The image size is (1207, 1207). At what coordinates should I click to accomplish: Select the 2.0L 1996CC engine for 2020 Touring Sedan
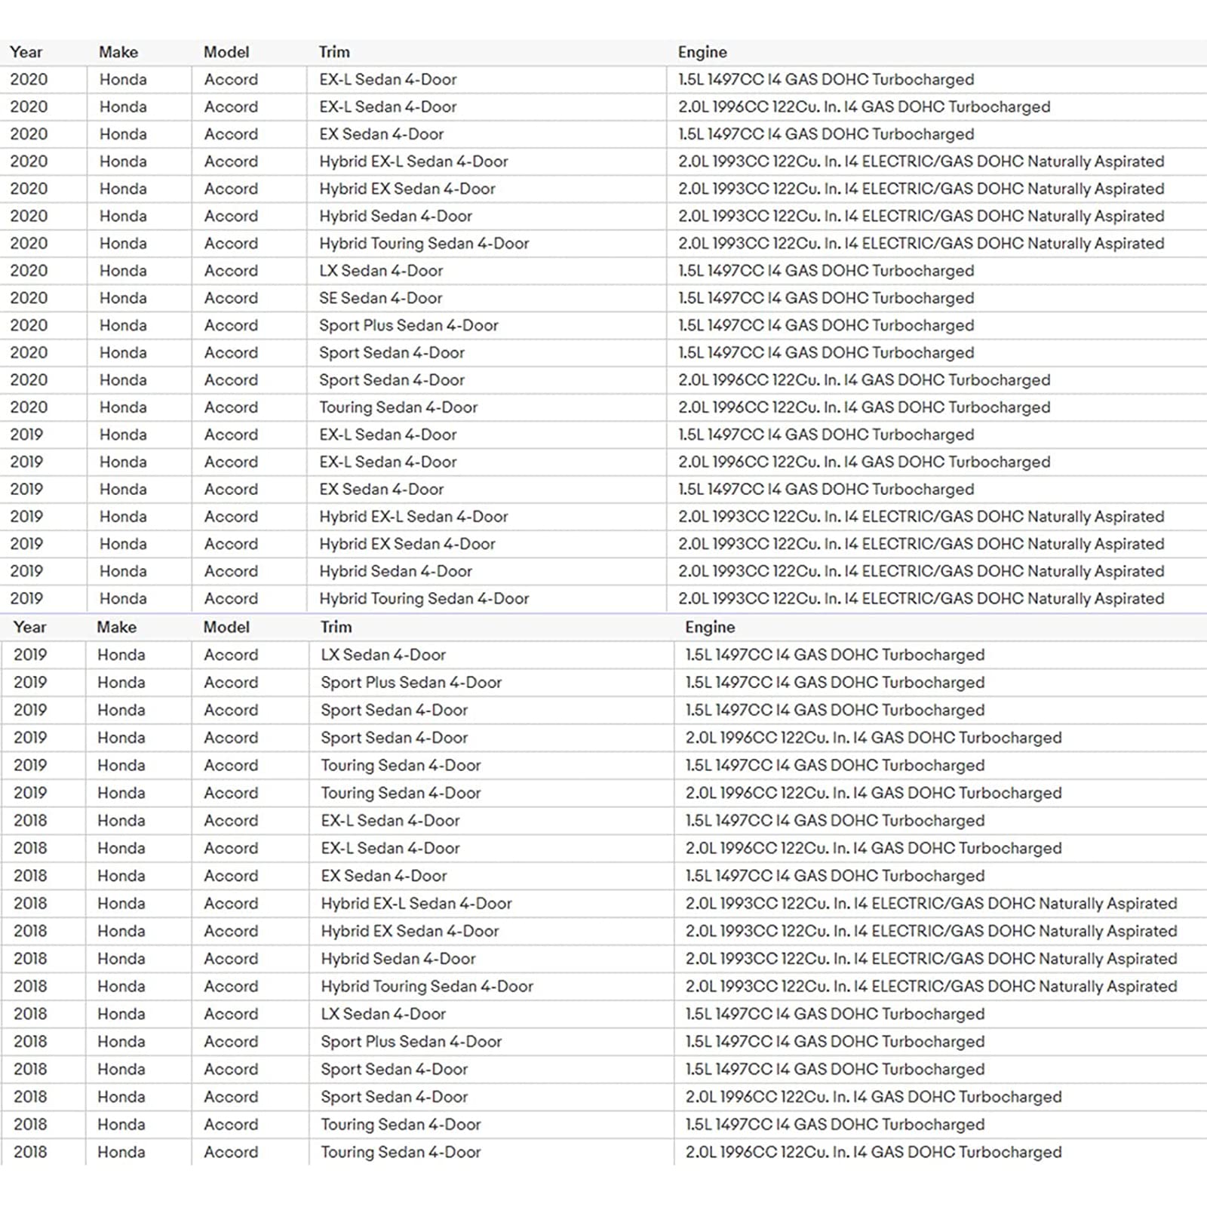(937, 407)
